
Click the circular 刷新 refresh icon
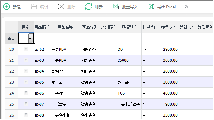coord(89,7)
